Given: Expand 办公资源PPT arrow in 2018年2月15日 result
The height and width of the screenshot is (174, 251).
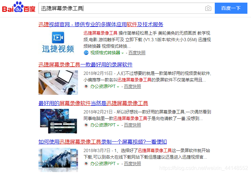Looking at the screenshot, I should pos(118,87).
